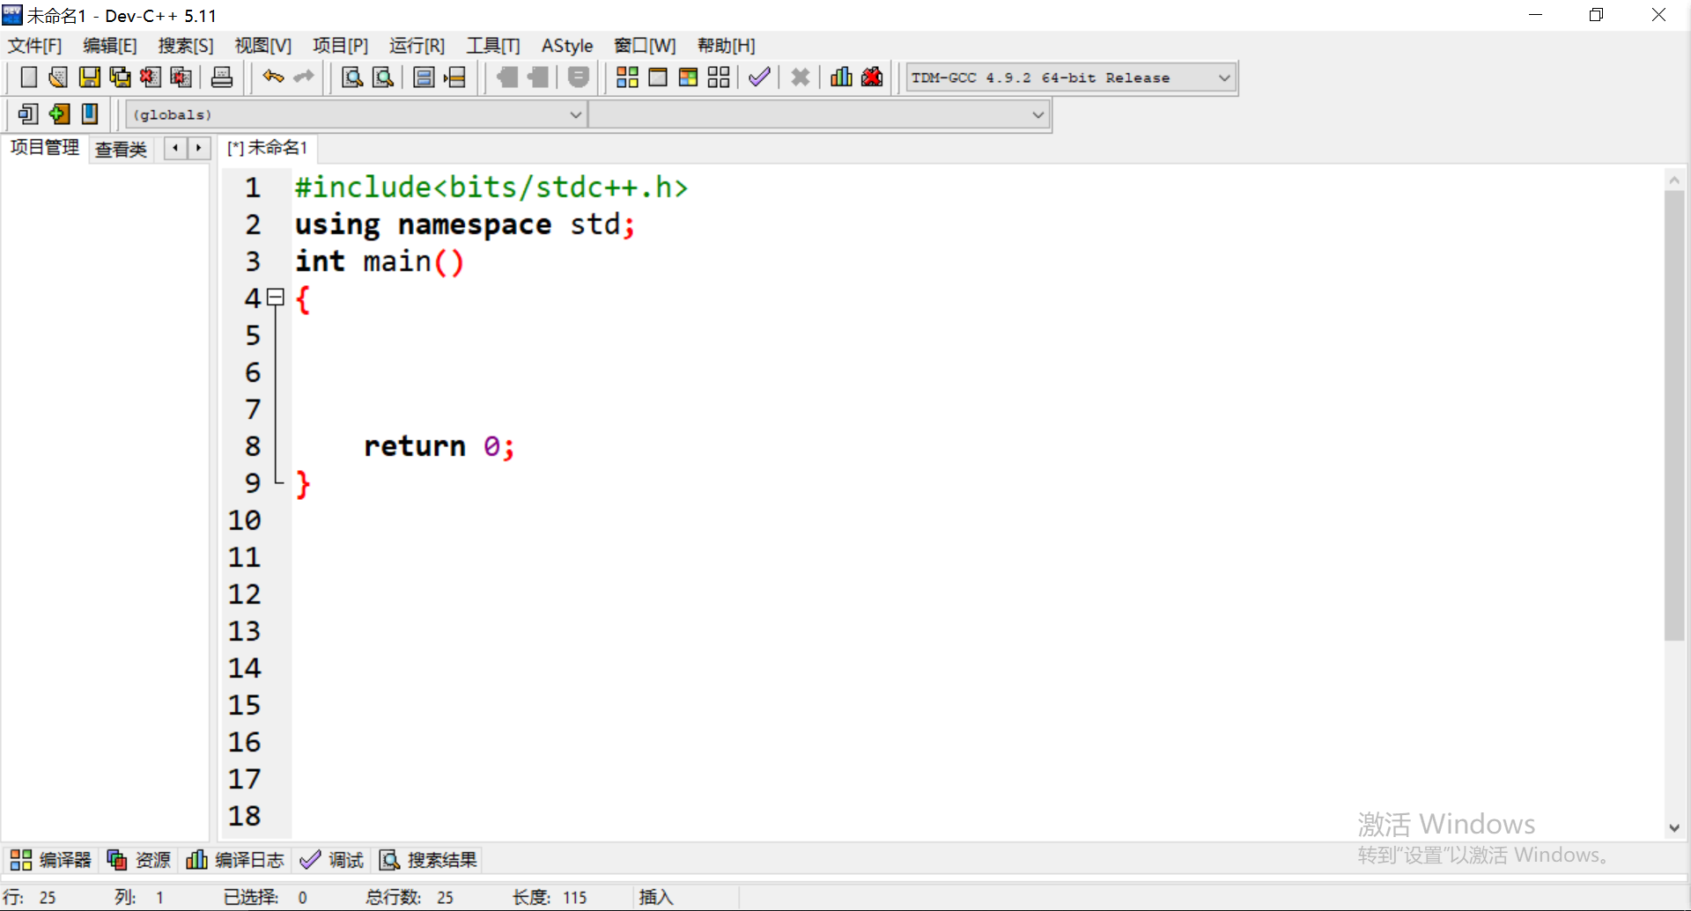Open the 运行[R] menu
The width and height of the screenshot is (1691, 911).
pyautogui.click(x=417, y=46)
